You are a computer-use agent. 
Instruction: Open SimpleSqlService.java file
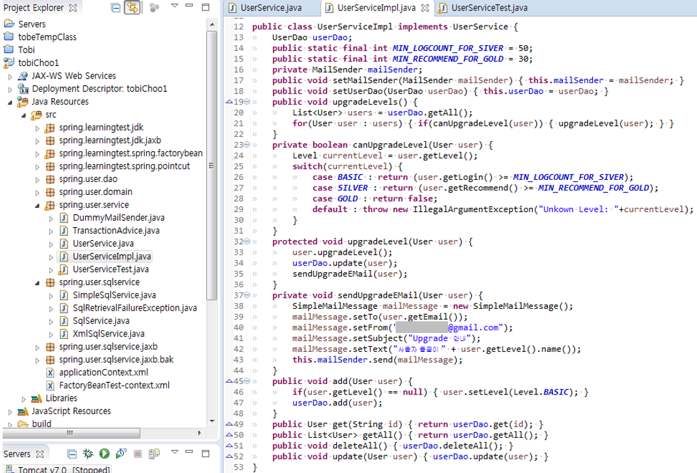[x=114, y=295]
